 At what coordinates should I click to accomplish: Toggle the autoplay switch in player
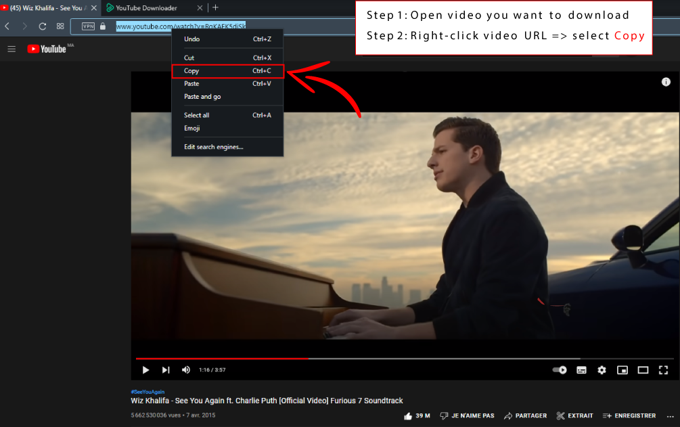(560, 369)
